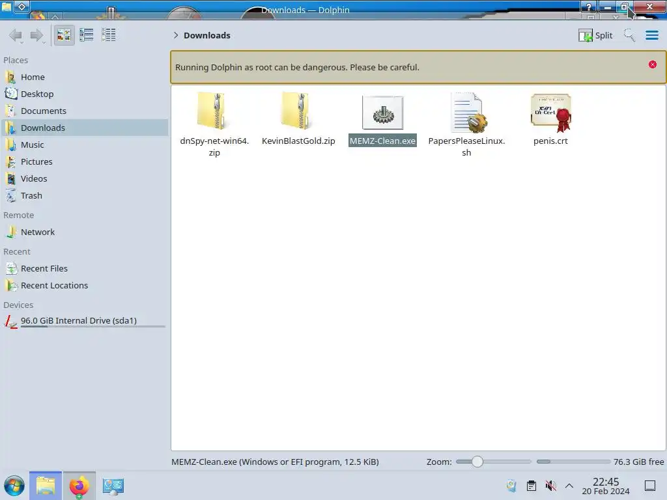Click the Show Desktop button
The height and width of the screenshot is (500, 667).
tap(650, 486)
